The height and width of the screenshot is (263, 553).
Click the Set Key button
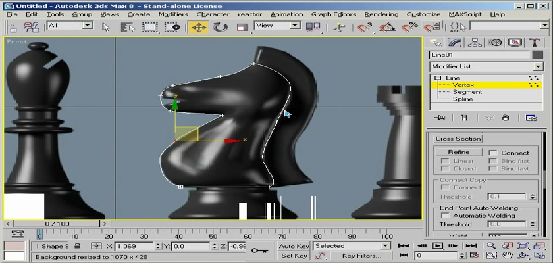[294, 256]
